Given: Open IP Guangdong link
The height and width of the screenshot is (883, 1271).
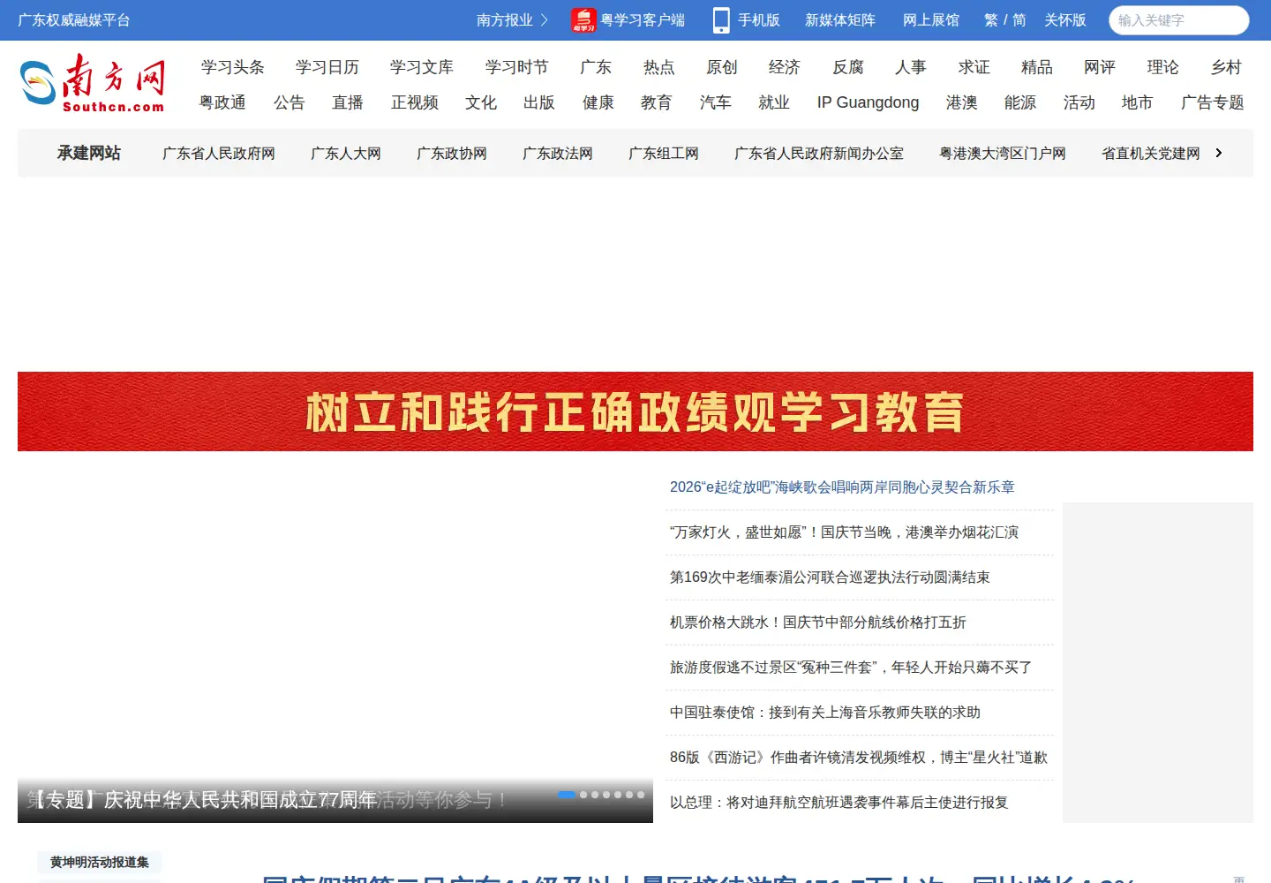Looking at the screenshot, I should click(868, 102).
